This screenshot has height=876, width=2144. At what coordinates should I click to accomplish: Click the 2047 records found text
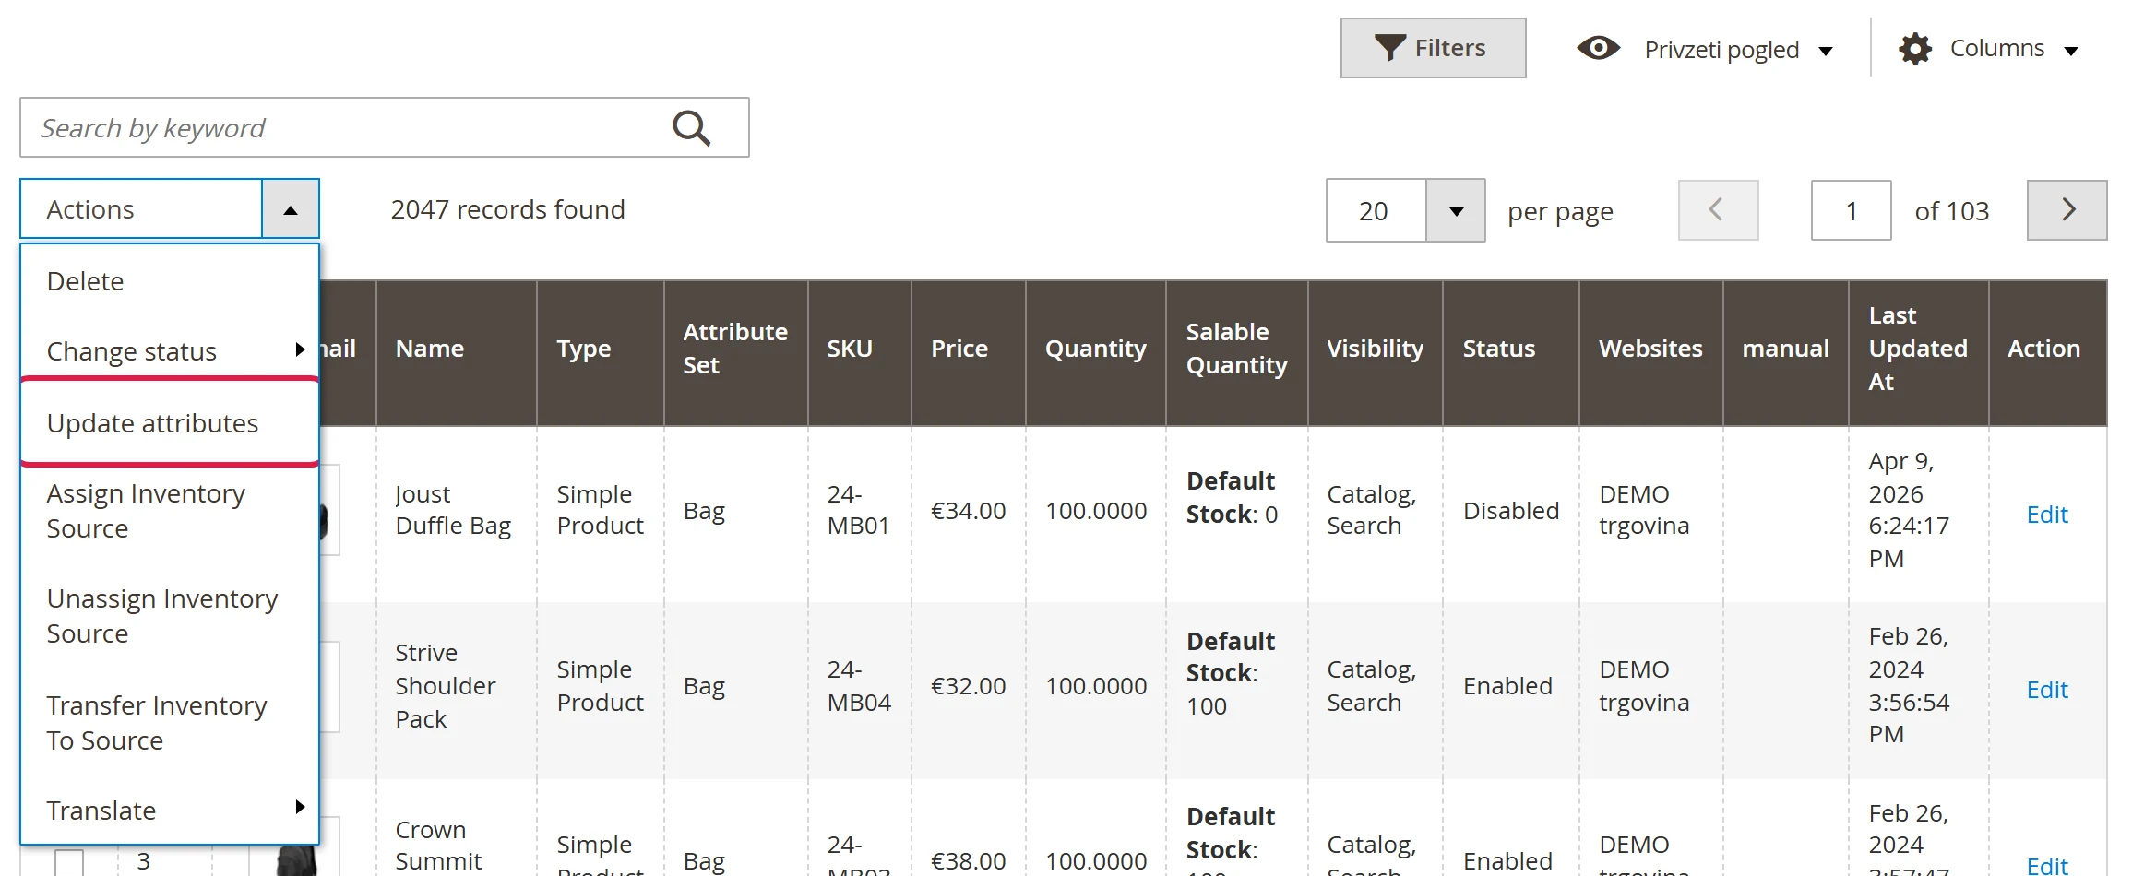507,209
